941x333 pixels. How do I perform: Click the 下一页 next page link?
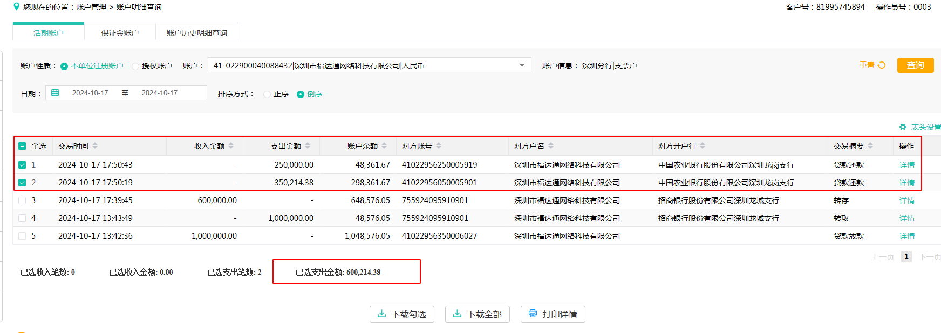pyautogui.click(x=930, y=257)
